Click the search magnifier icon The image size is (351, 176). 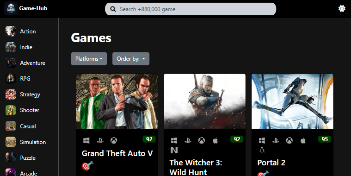coord(113,9)
